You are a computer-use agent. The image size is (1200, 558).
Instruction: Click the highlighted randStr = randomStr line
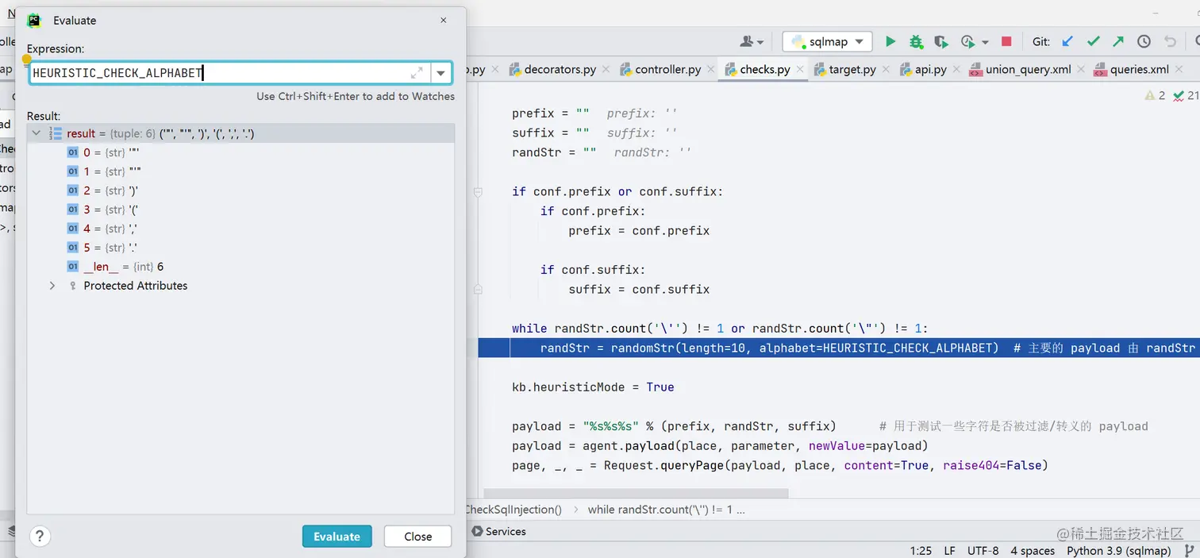pyautogui.click(x=839, y=348)
